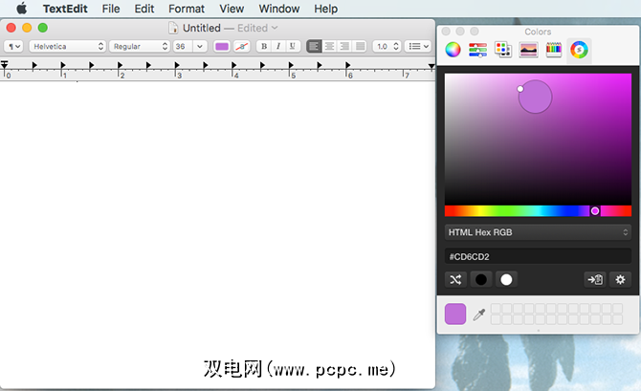641x391 pixels.
Task: Click the copy color to clipboard icon
Action: [x=595, y=279]
